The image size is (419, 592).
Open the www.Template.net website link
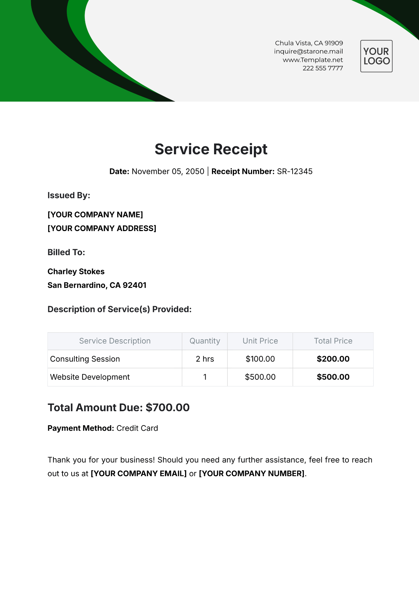313,60
